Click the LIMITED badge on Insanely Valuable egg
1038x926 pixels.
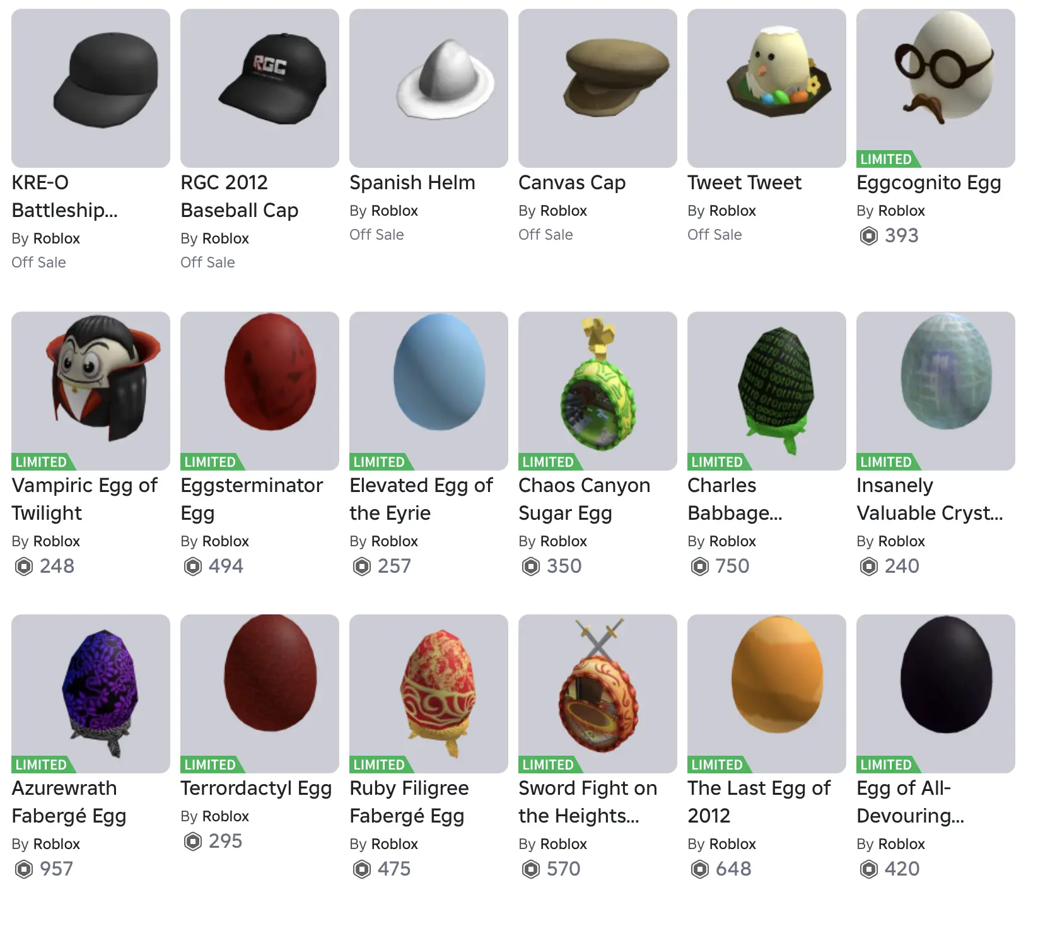click(x=888, y=462)
